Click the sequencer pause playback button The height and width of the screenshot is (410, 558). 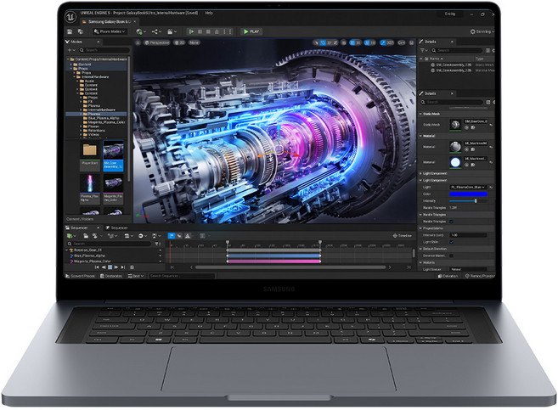(110, 267)
